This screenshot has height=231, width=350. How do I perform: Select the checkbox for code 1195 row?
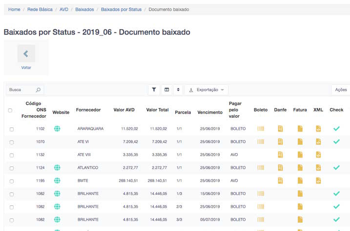(x=12, y=181)
